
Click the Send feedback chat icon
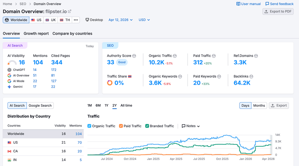pyautogui.click(x=267, y=4)
